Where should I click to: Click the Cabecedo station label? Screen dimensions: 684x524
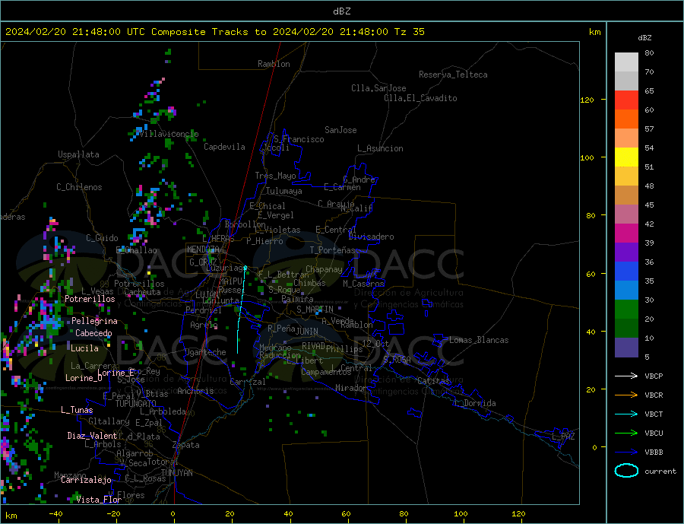tap(93, 333)
